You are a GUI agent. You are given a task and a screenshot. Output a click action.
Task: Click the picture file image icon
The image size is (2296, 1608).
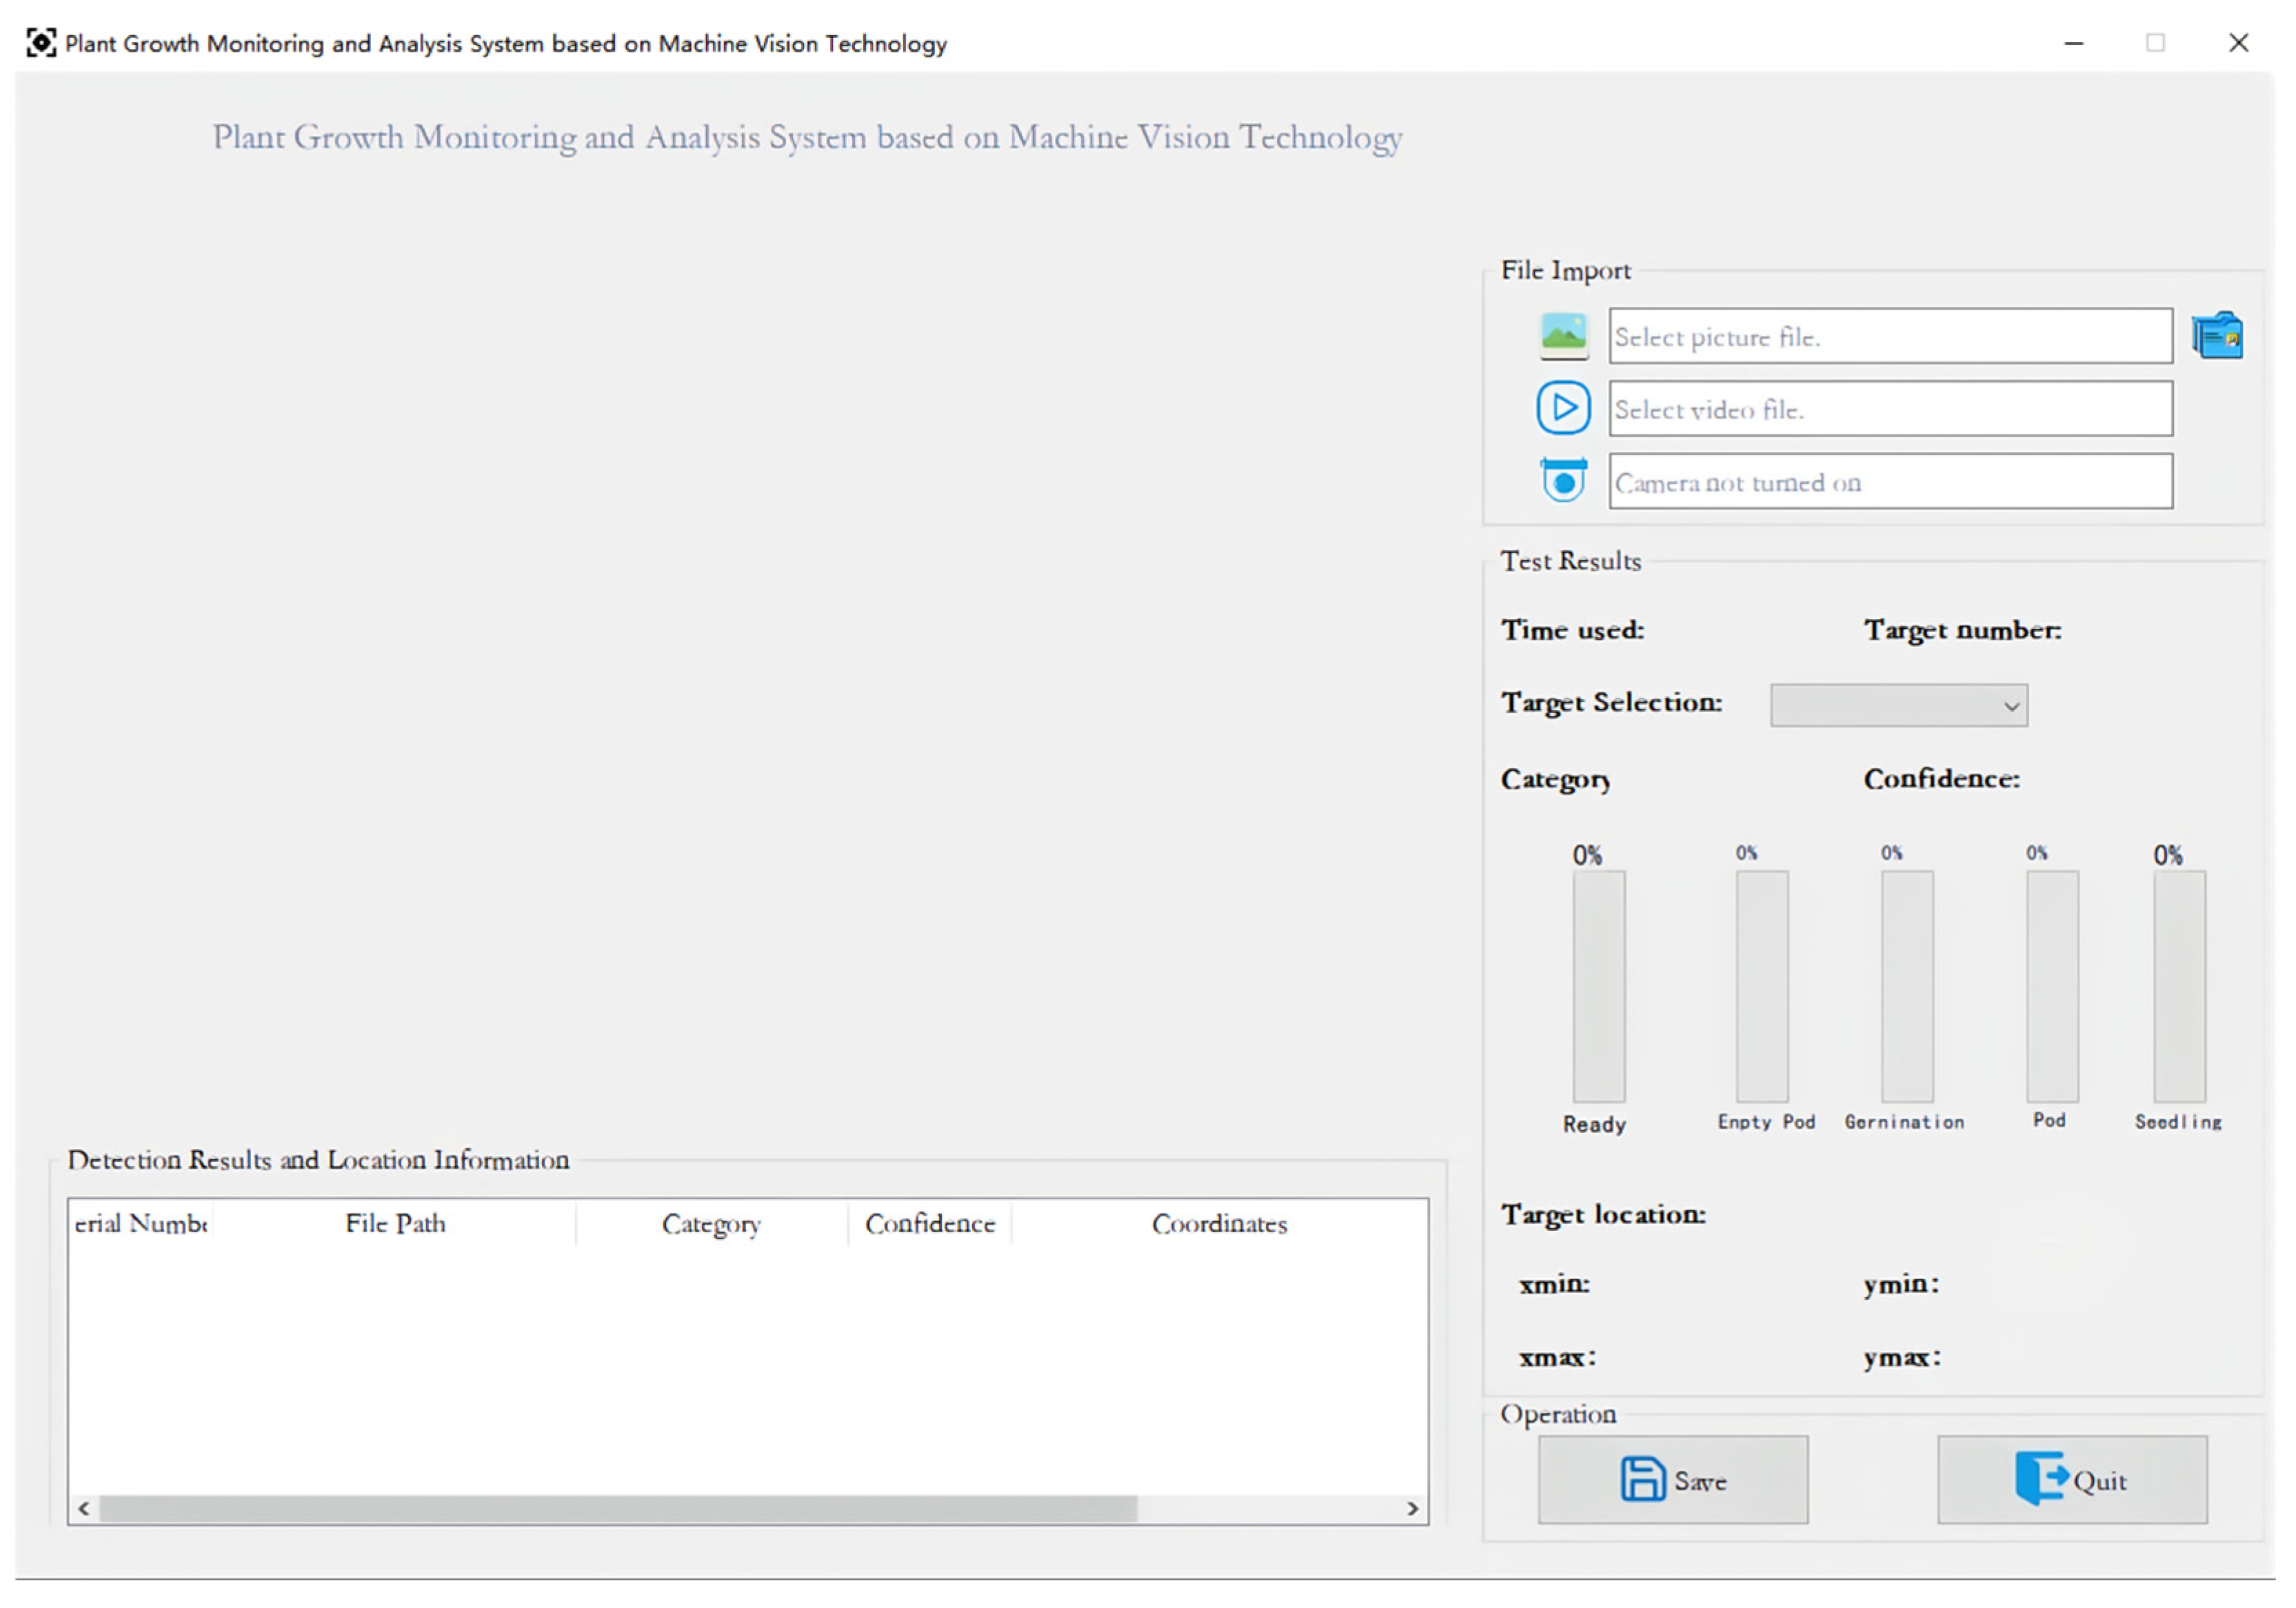(x=1563, y=335)
